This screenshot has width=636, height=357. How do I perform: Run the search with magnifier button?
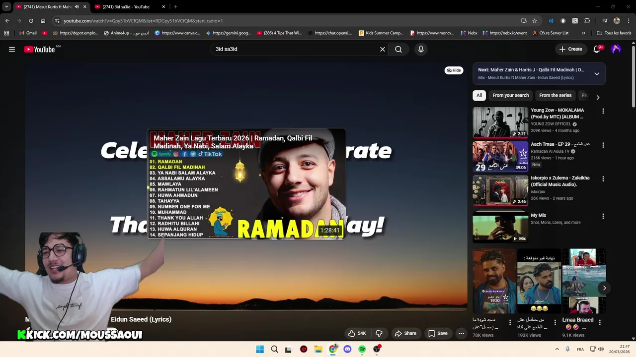tap(398, 49)
